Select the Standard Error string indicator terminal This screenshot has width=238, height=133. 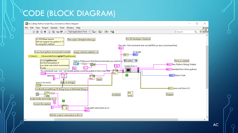[x=168, y=69]
